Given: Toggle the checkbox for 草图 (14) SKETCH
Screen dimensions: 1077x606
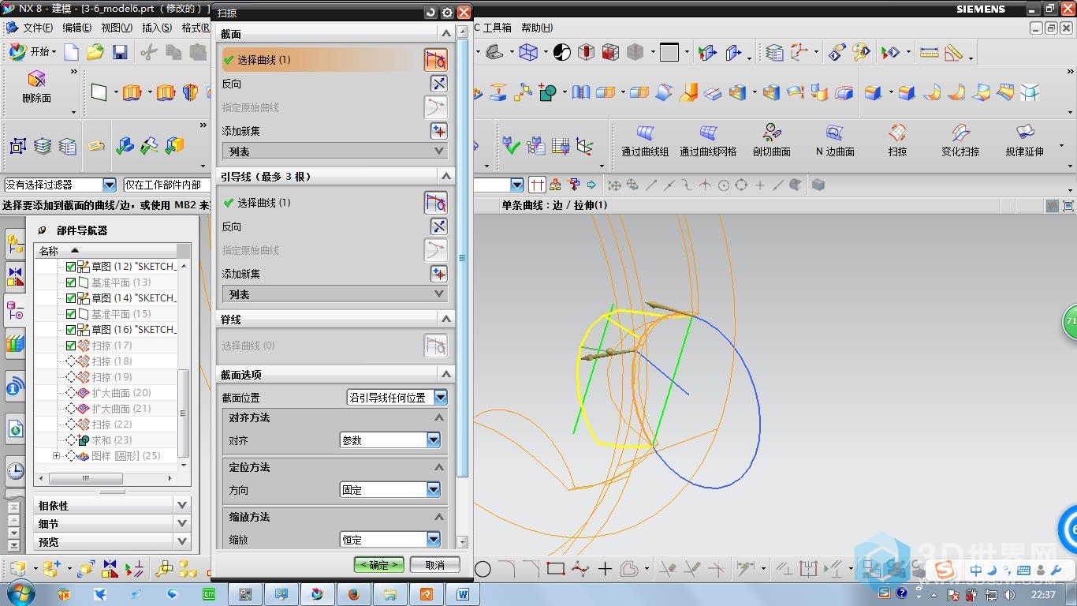Looking at the screenshot, I should point(71,298).
